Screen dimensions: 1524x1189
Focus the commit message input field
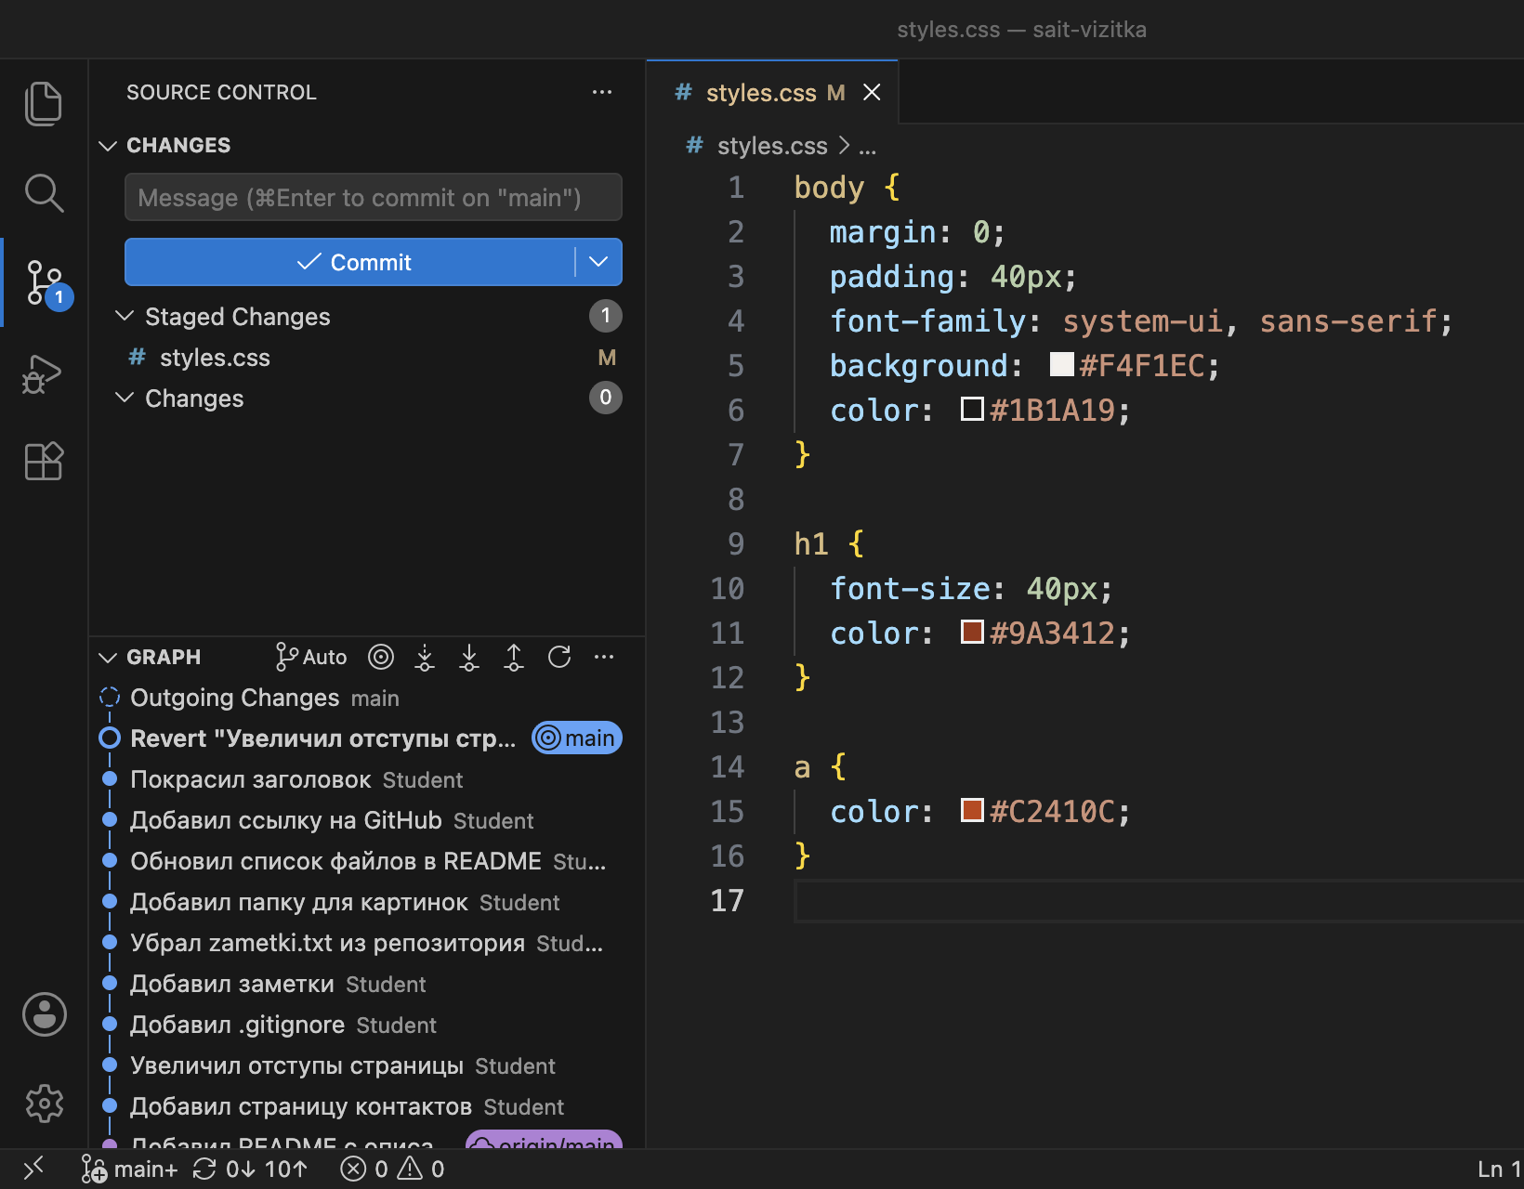click(x=374, y=197)
